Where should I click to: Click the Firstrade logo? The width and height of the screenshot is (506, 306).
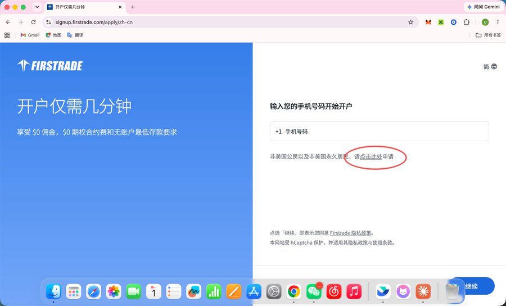point(49,65)
